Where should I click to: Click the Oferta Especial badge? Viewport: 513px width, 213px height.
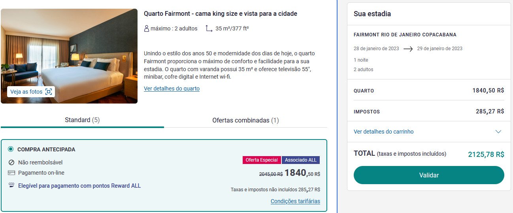point(262,160)
